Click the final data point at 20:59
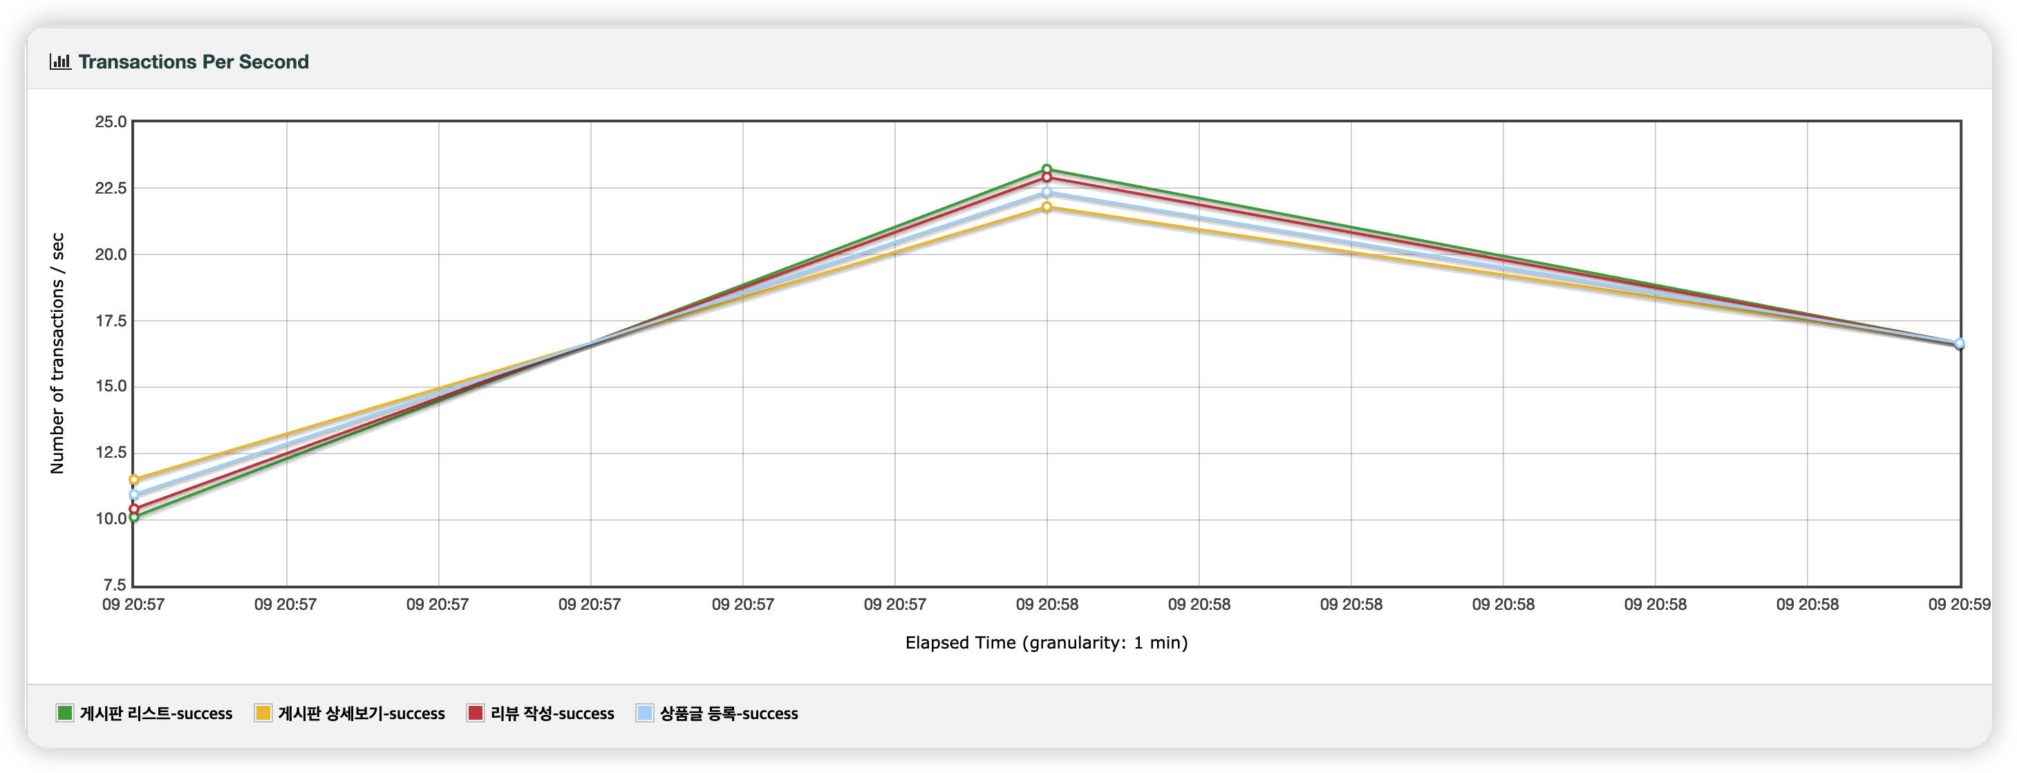 coord(1959,344)
